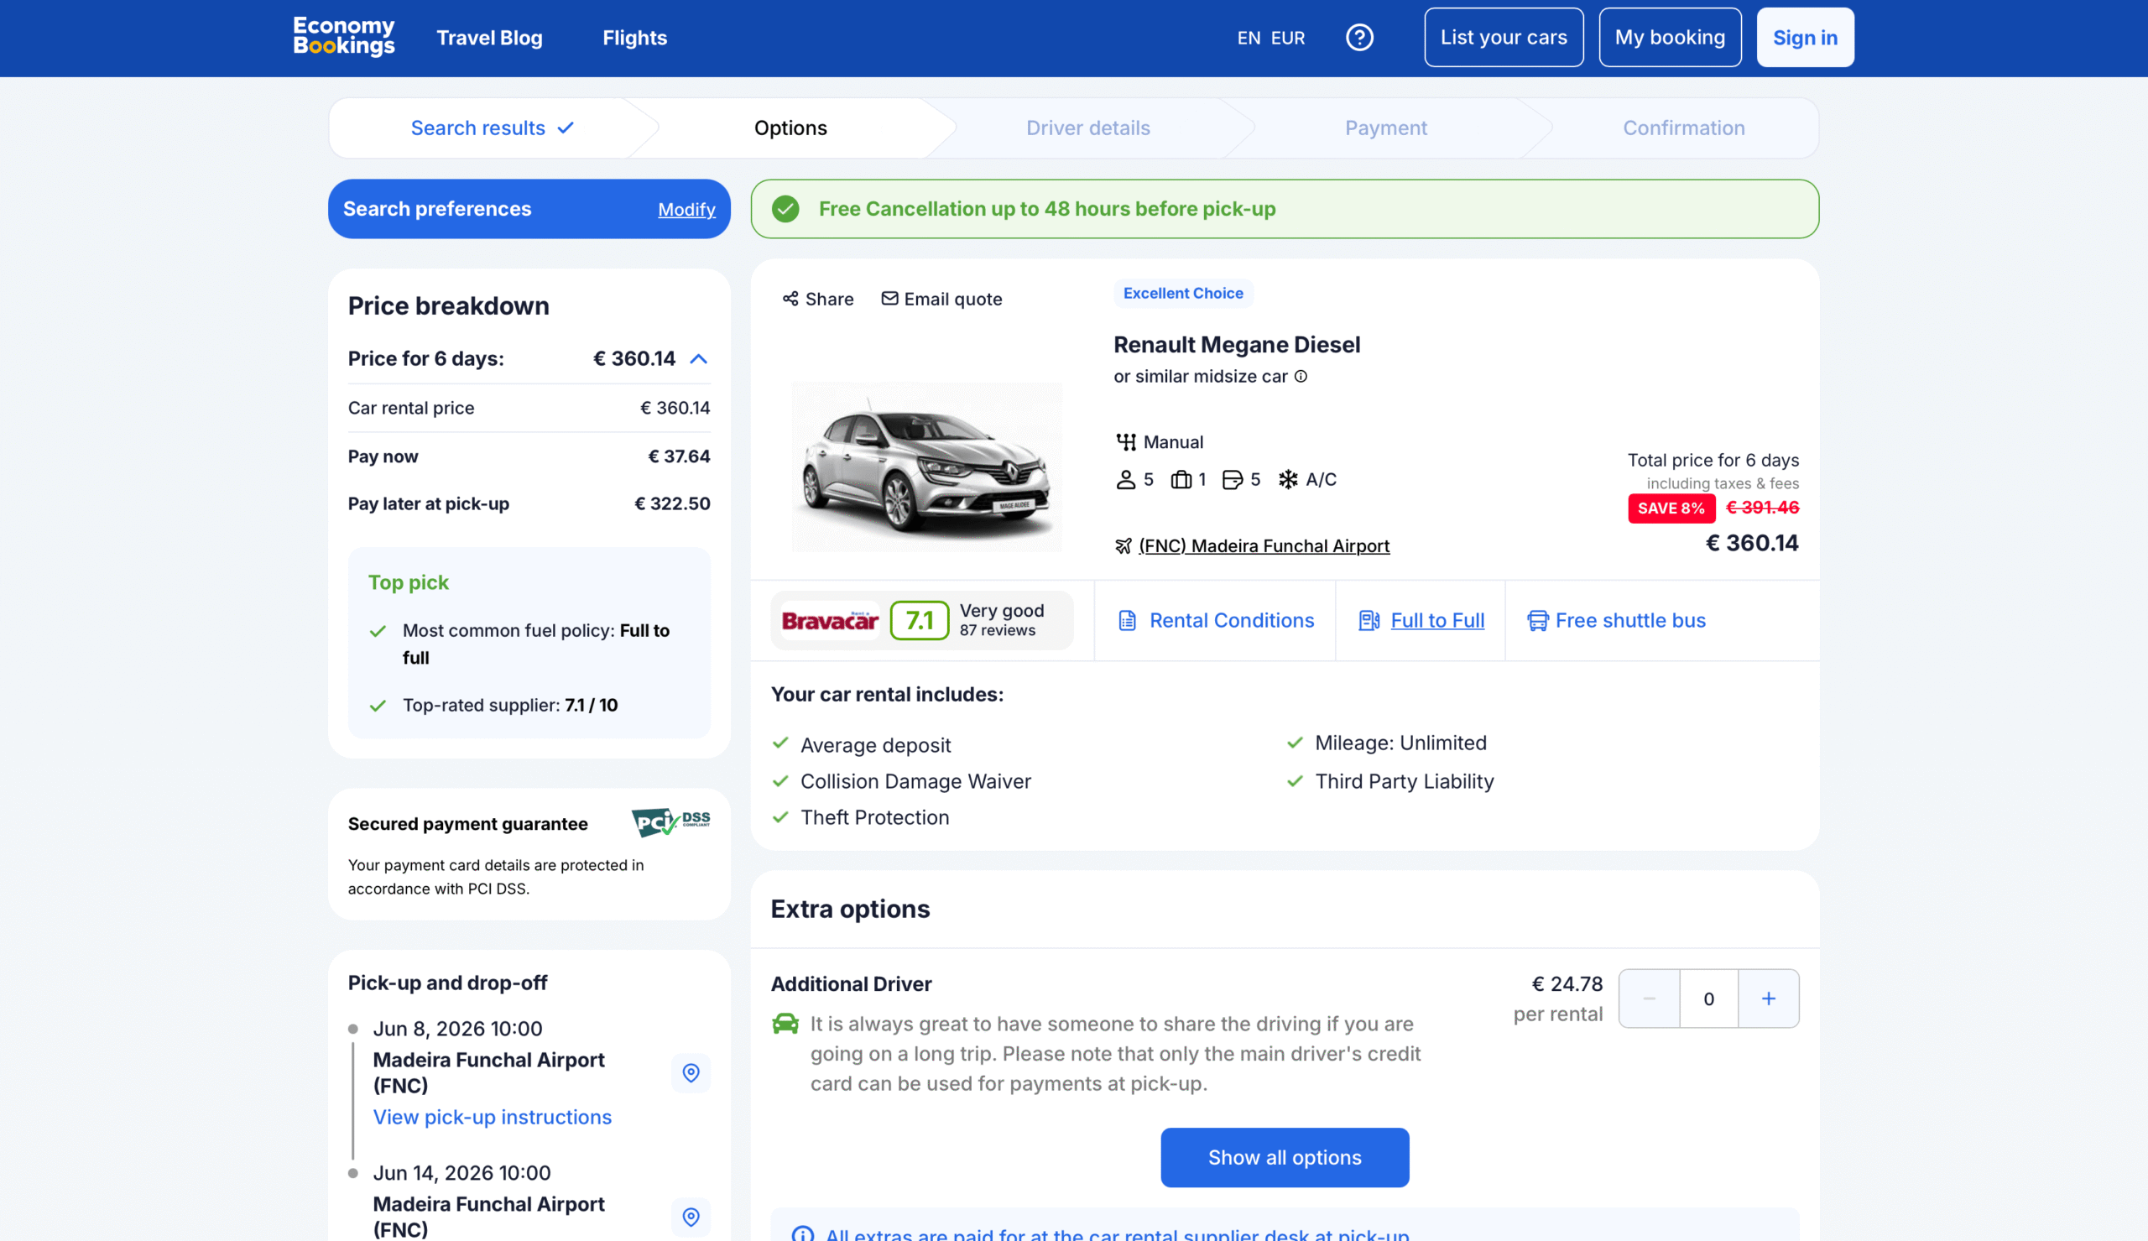
Task: Collapse the Price for 6 days breakdown
Action: (x=699, y=359)
